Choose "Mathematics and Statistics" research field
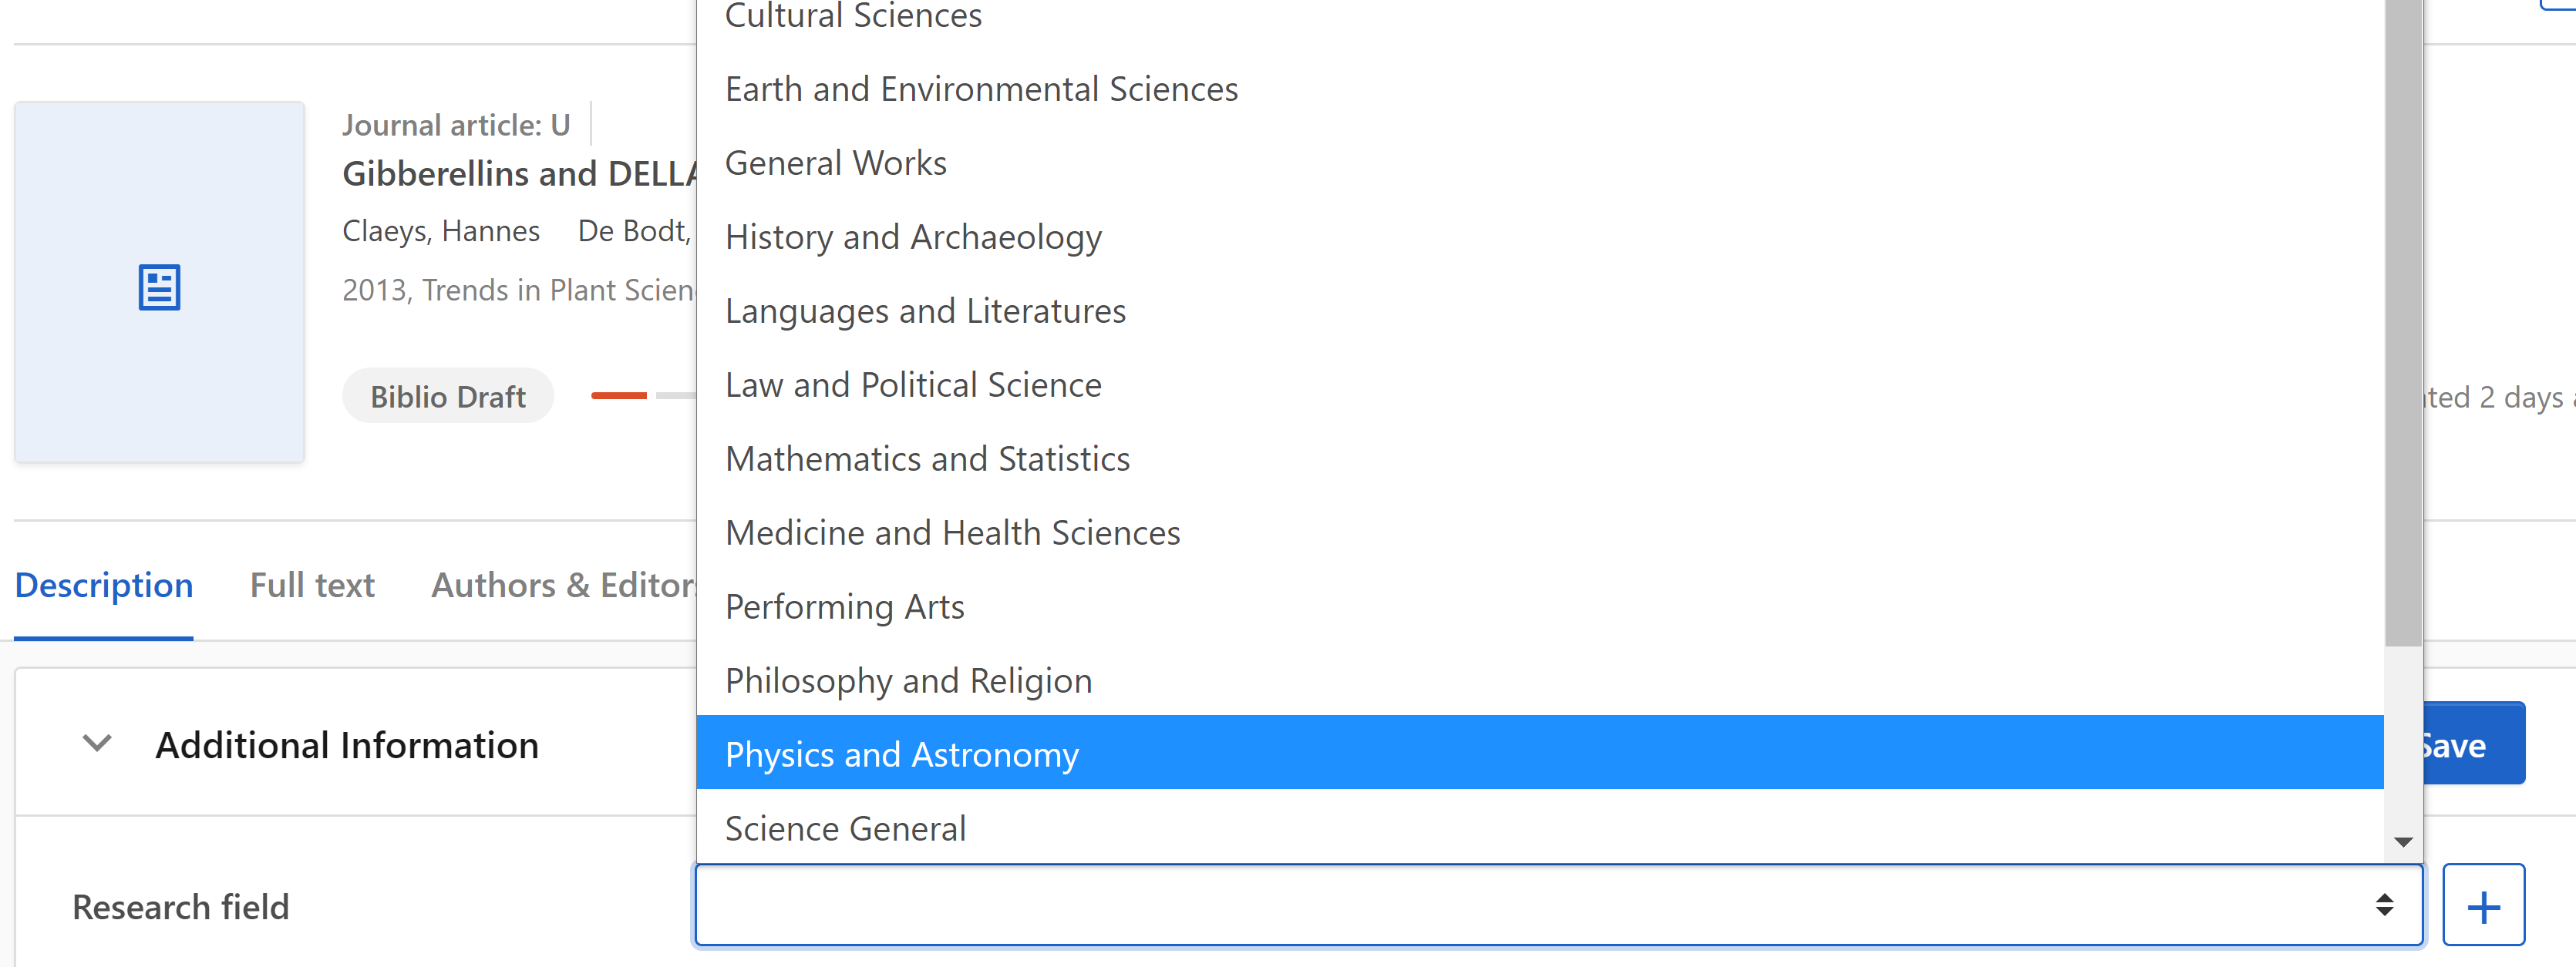Screen dimensions: 2576x967 tap(927, 458)
